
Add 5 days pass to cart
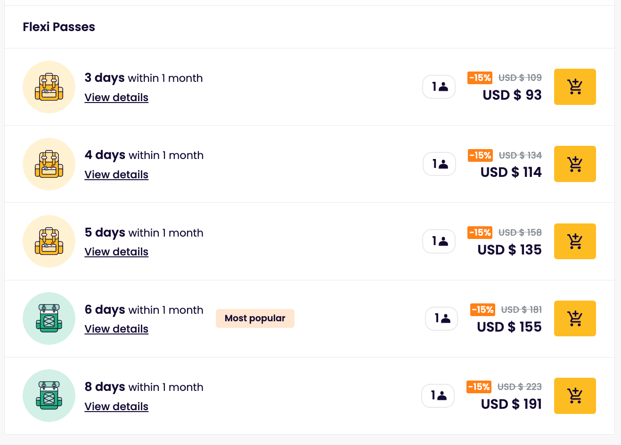click(x=574, y=241)
